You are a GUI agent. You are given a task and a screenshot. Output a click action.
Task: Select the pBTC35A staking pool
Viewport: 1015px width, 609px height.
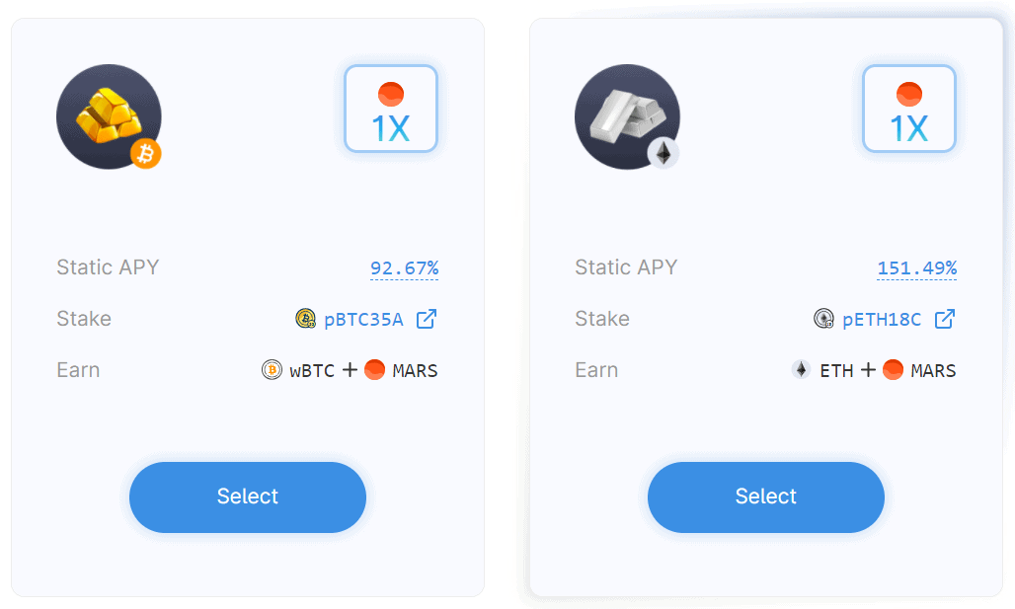pyautogui.click(x=248, y=497)
